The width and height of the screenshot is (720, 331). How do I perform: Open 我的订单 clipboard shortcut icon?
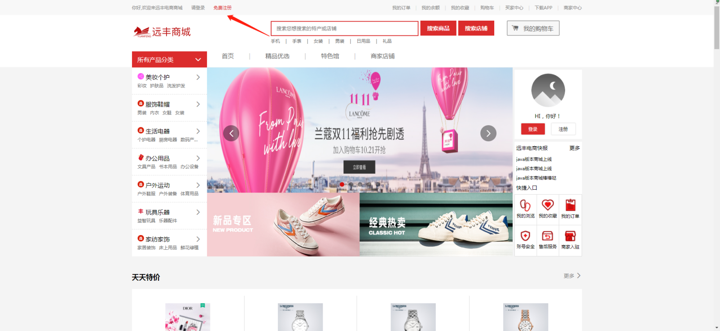click(570, 205)
